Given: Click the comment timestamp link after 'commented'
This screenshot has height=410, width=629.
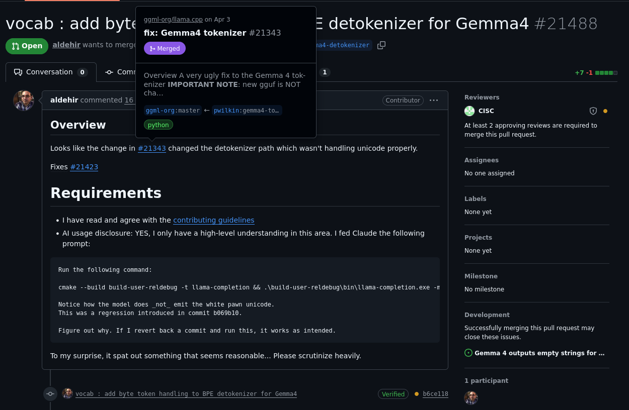Looking at the screenshot, I should coord(129,100).
